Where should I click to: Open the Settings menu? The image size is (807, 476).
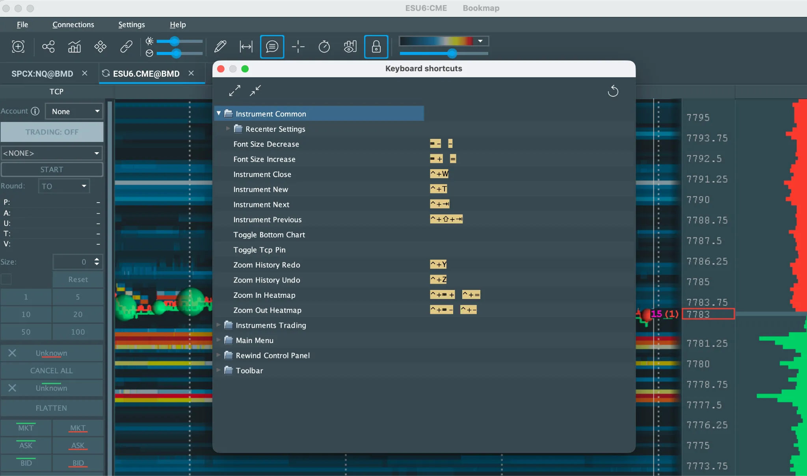132,24
